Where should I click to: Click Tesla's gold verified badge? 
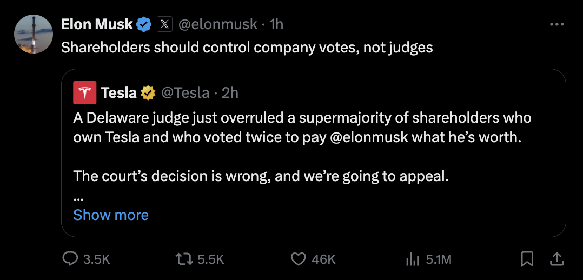148,93
